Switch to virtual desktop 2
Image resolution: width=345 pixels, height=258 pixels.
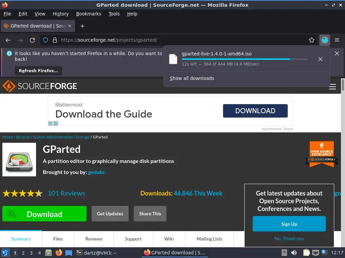tap(23, 253)
